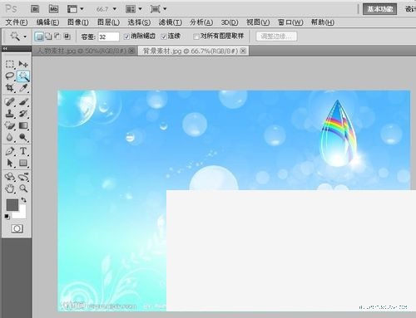Select the Crop tool
The height and width of the screenshot is (318, 416).
click(x=10, y=88)
